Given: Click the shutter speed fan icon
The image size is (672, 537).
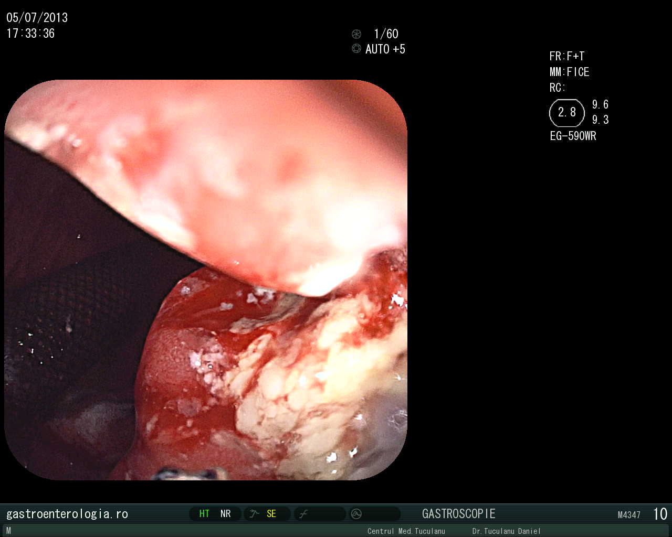Looking at the screenshot, I should pos(356,34).
